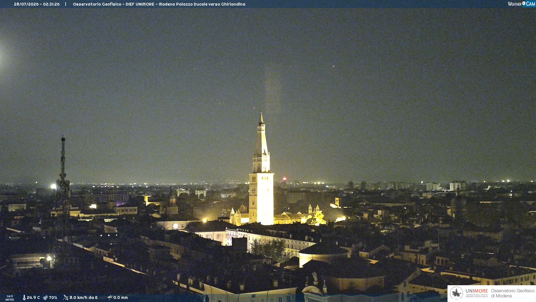Open the WeatherCam logo
536x302 pixels.
521,4
